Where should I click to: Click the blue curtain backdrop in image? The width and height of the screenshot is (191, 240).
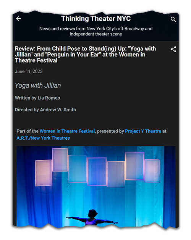pyautogui.click(x=138, y=202)
